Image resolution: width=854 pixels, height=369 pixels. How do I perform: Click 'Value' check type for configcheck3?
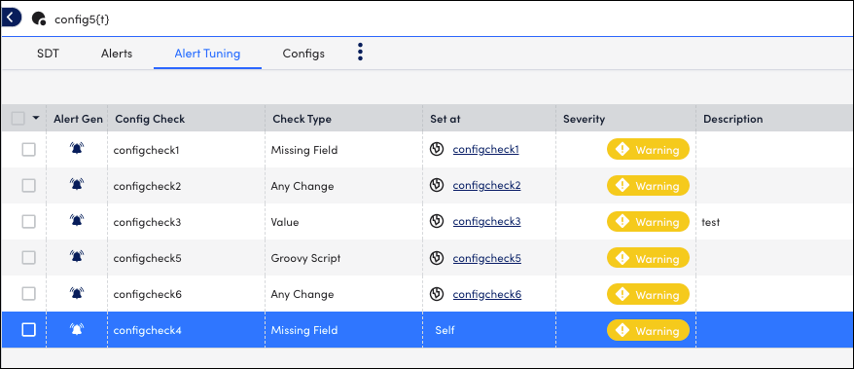click(x=285, y=222)
